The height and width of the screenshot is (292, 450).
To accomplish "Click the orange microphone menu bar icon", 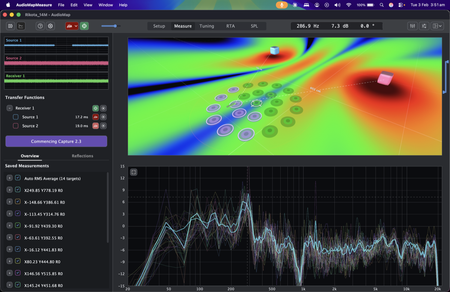I will 282,5.
